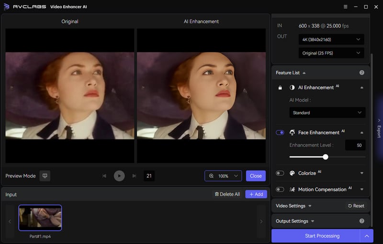Open the 100% zoom dropdown
The height and width of the screenshot is (244, 383).
pyautogui.click(x=223, y=176)
